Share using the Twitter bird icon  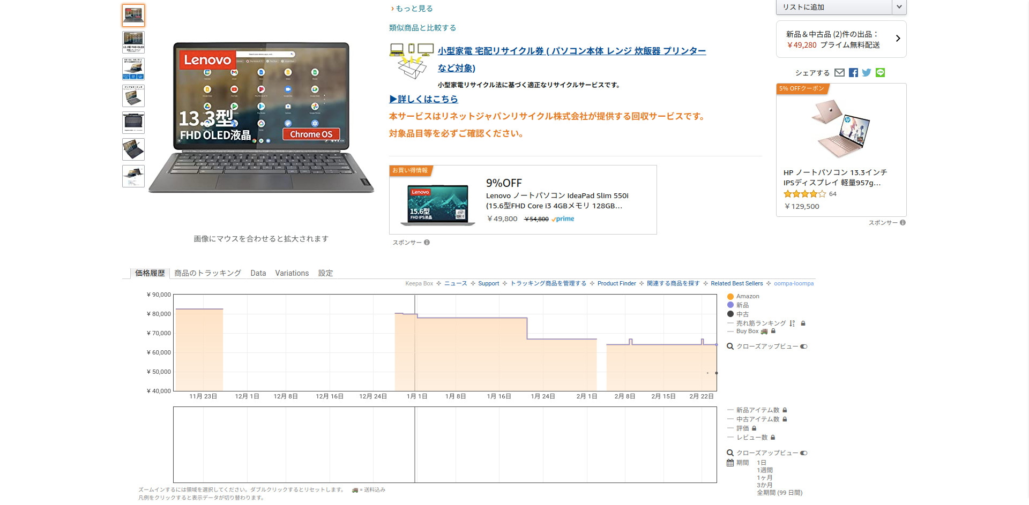point(867,73)
